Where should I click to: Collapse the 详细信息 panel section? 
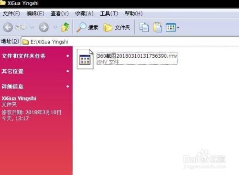point(68,87)
